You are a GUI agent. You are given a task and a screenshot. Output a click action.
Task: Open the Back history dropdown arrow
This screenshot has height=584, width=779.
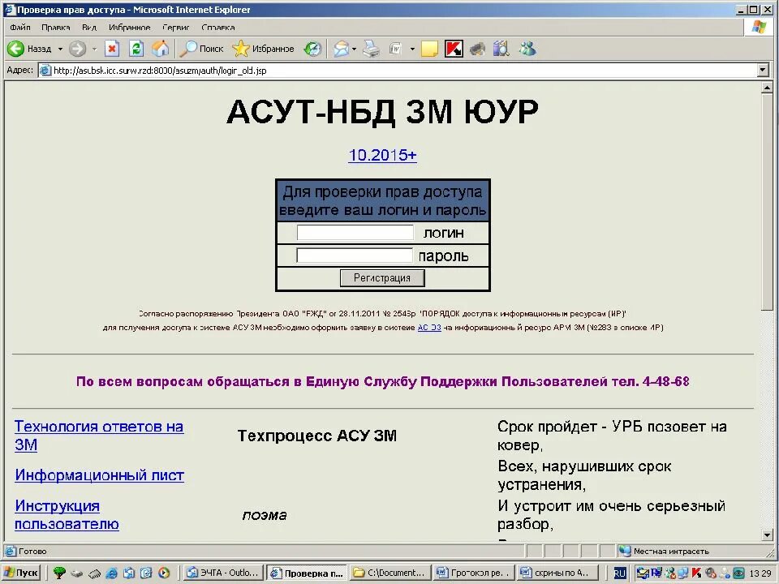coord(60,49)
